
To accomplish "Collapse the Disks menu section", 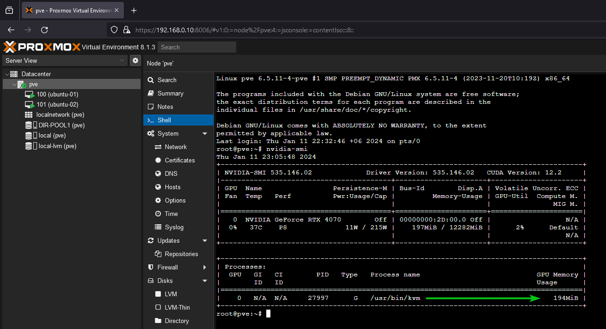I will (205, 281).
